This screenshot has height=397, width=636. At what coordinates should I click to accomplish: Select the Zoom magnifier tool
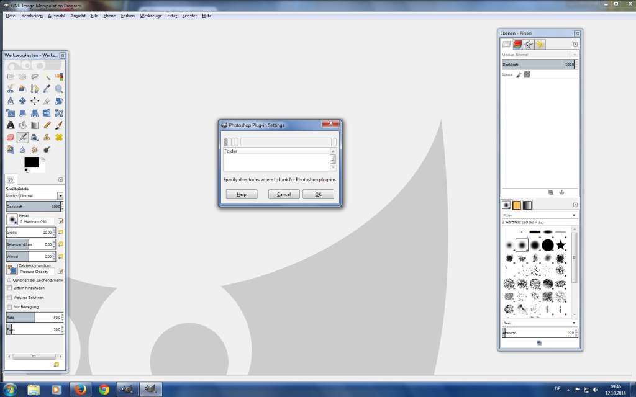[59, 89]
